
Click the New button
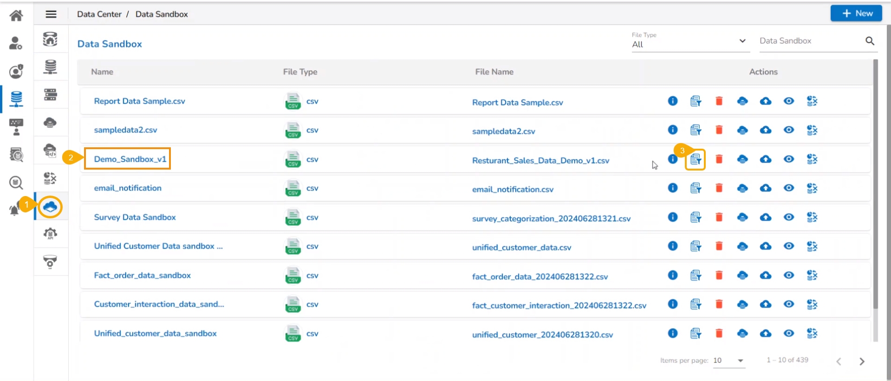[x=856, y=13]
